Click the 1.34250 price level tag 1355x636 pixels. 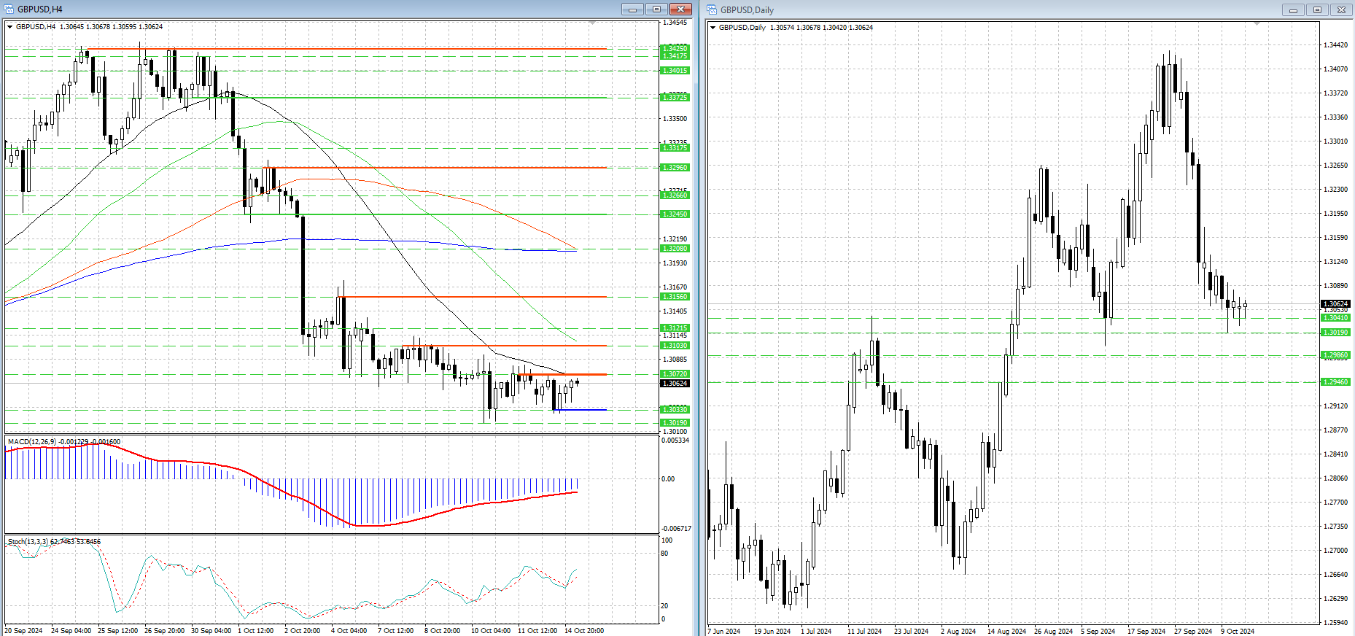tap(675, 49)
